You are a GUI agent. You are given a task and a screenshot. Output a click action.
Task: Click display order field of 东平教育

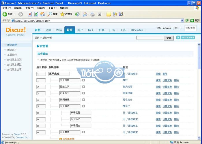pos(41,132)
